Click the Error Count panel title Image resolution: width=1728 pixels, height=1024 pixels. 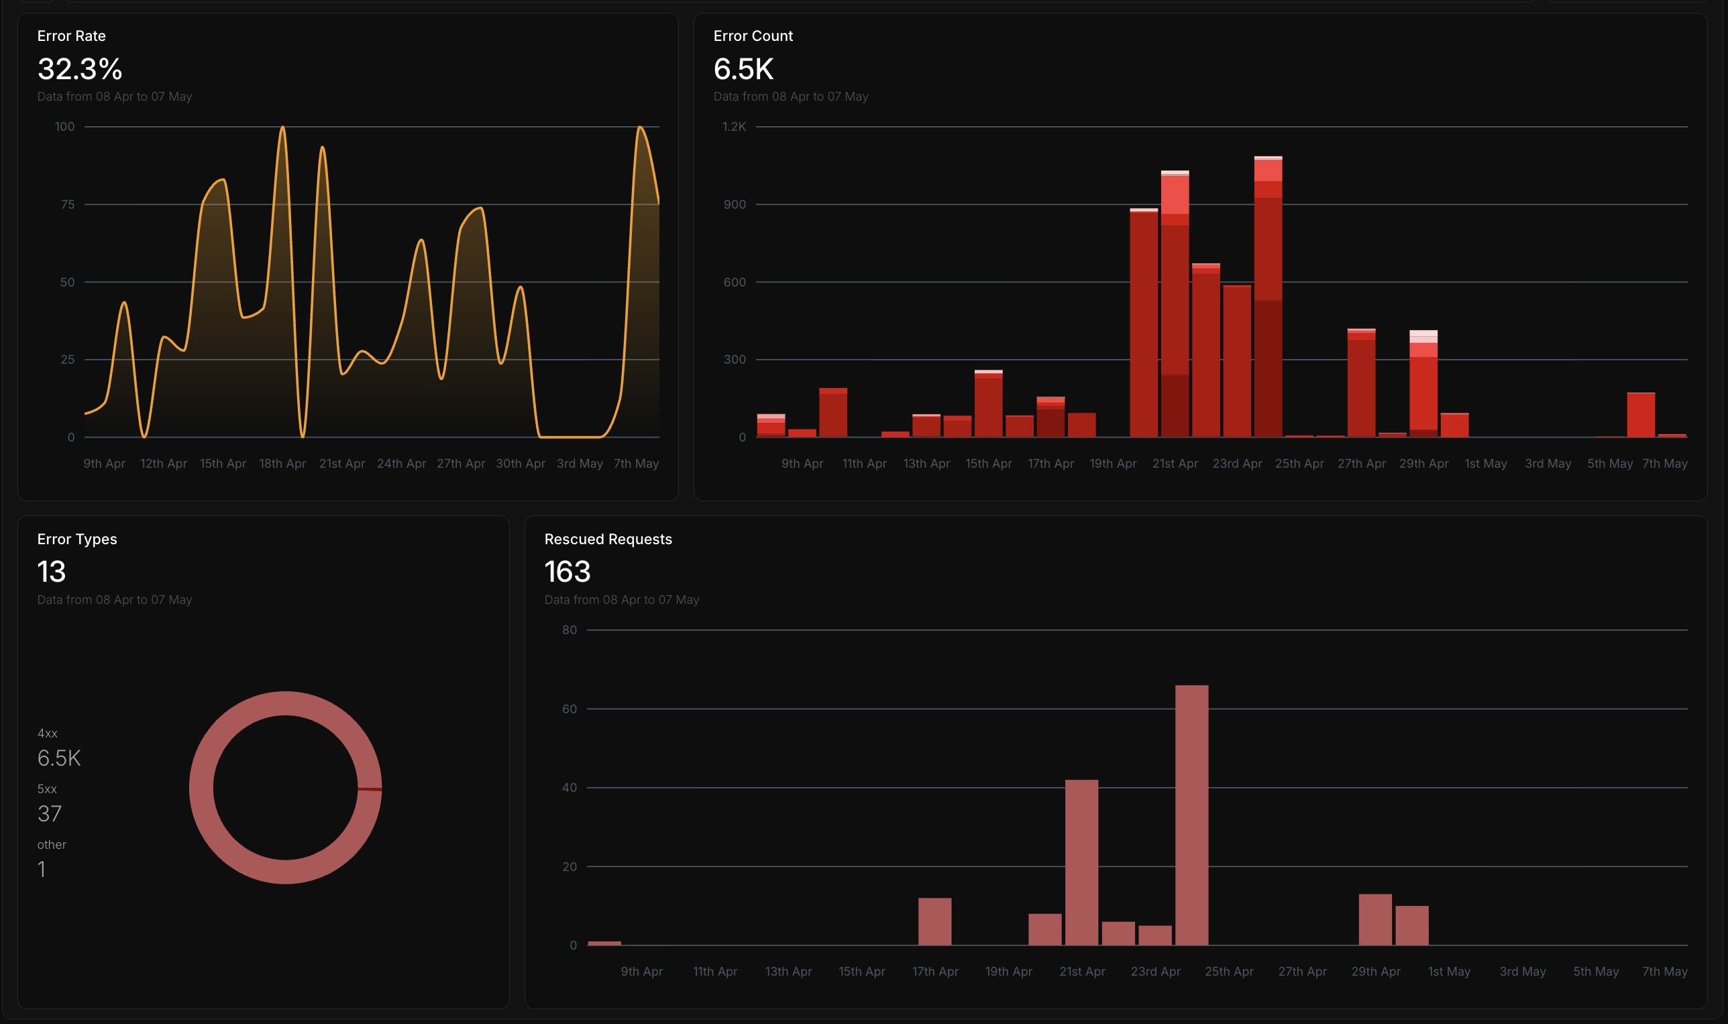click(753, 36)
